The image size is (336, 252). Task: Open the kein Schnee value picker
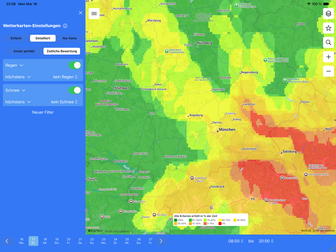click(x=64, y=102)
